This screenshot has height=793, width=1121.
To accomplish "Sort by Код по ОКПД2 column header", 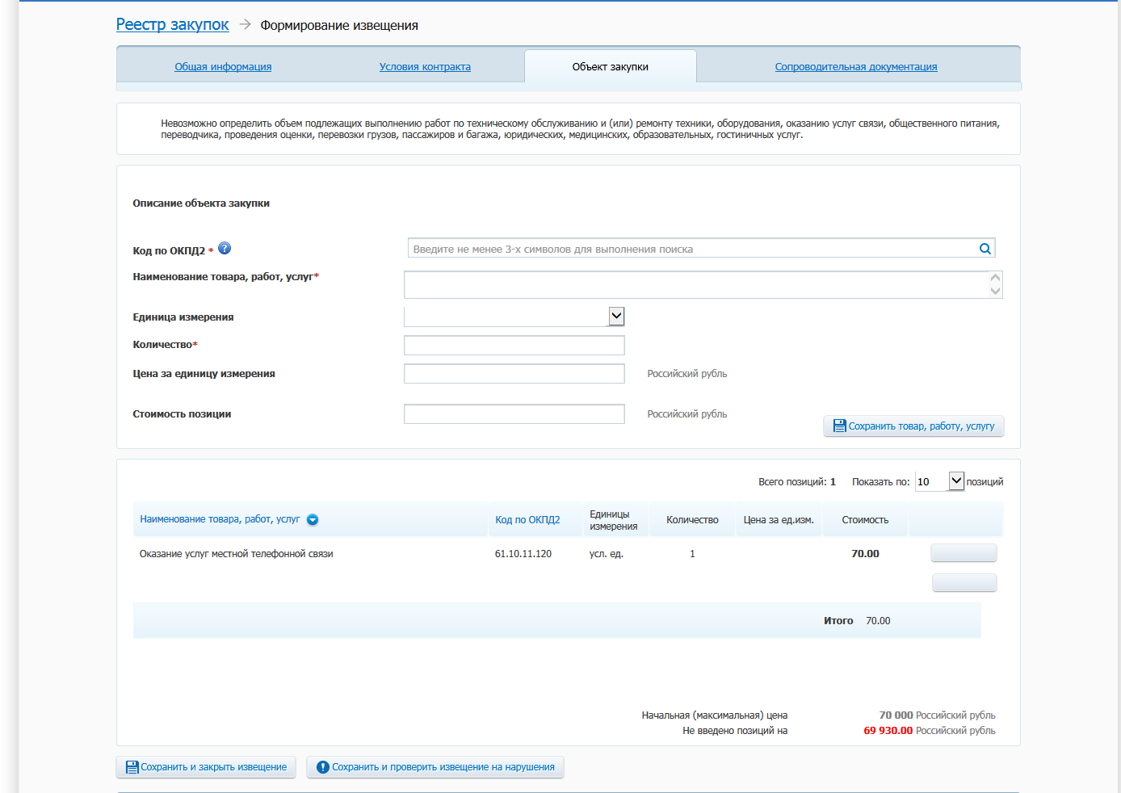I will tap(527, 520).
